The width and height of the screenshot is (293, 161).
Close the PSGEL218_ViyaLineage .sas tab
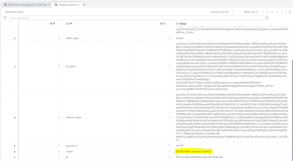pyautogui.click(x=49, y=5)
